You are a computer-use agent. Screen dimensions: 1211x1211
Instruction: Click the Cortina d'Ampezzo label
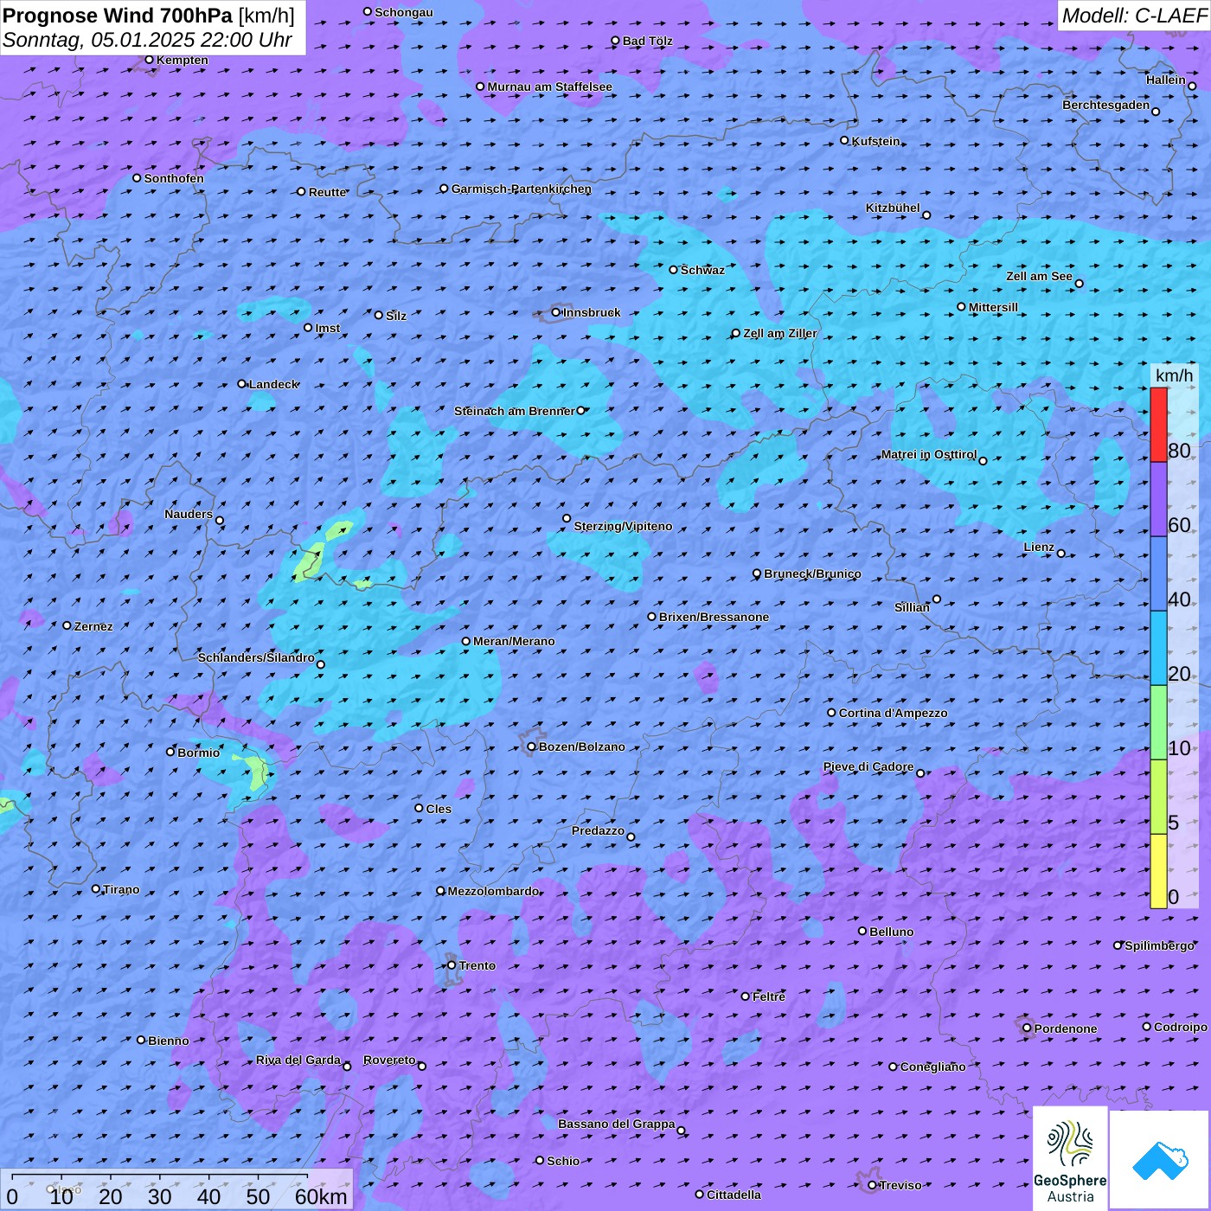(x=893, y=713)
